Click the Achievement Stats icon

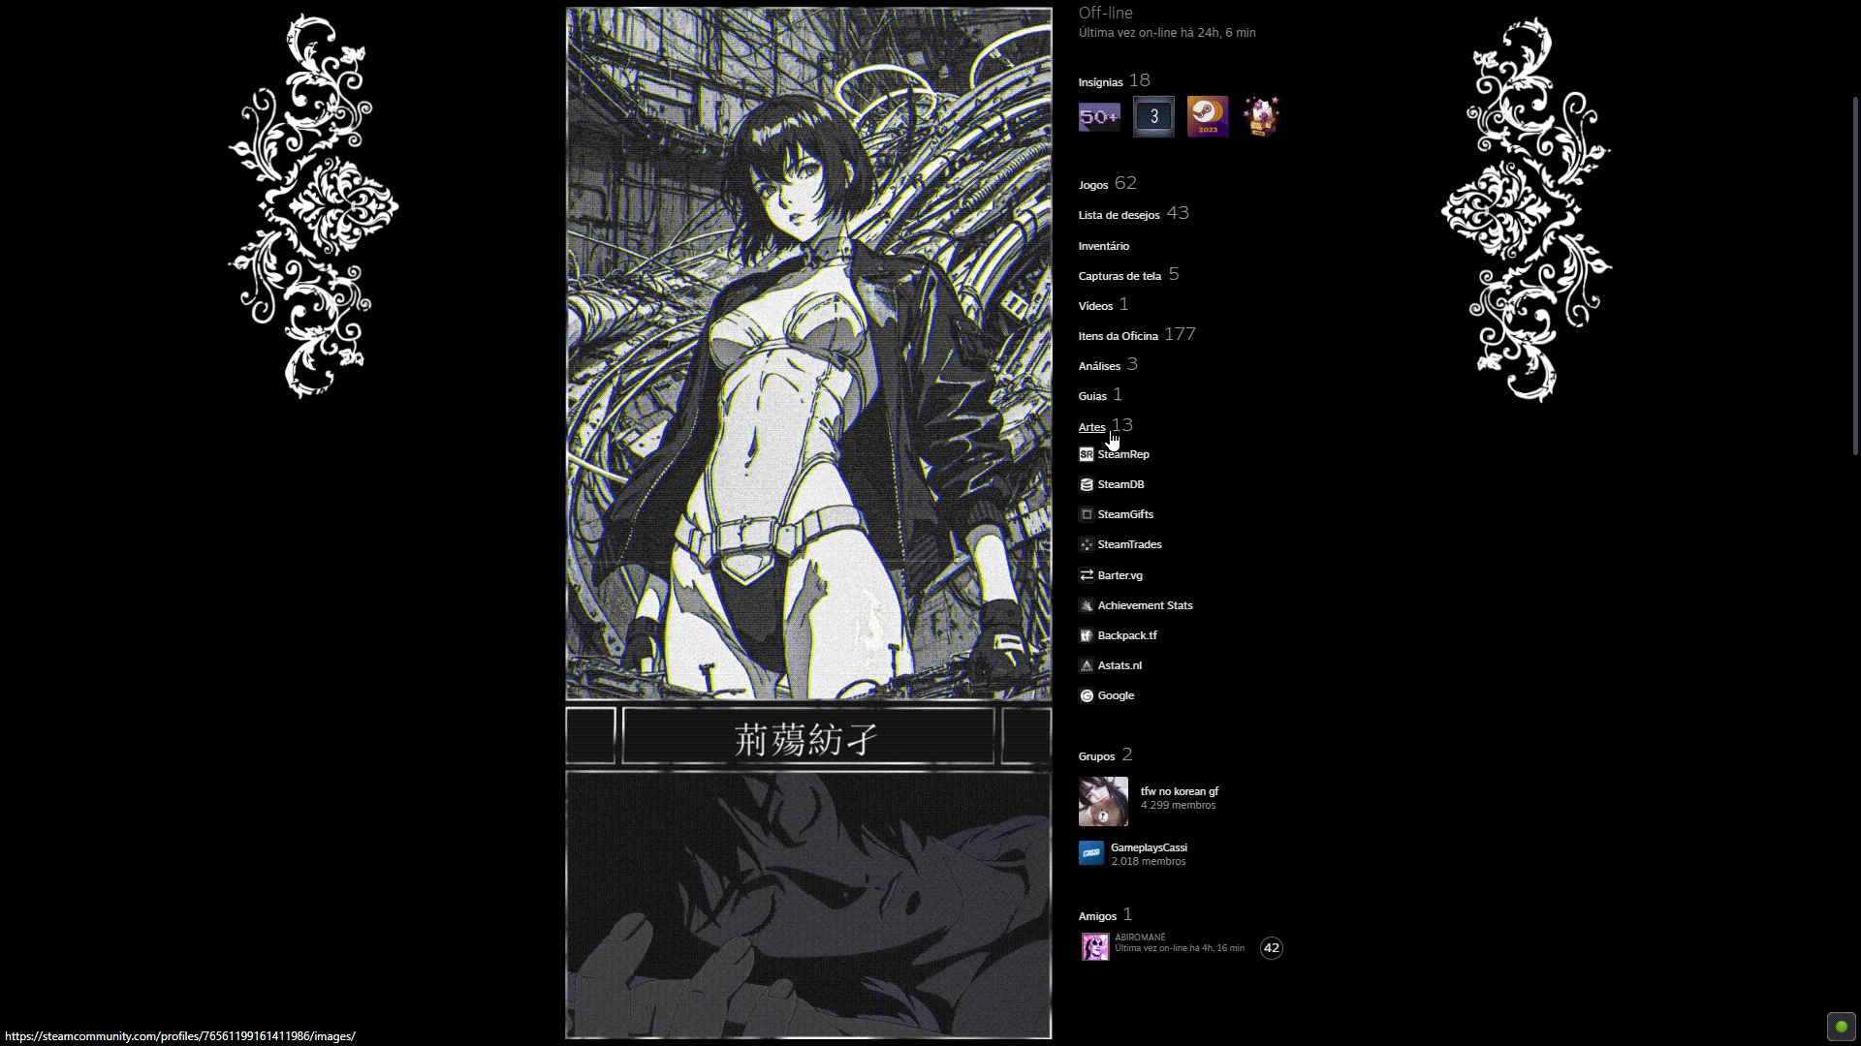(x=1086, y=605)
